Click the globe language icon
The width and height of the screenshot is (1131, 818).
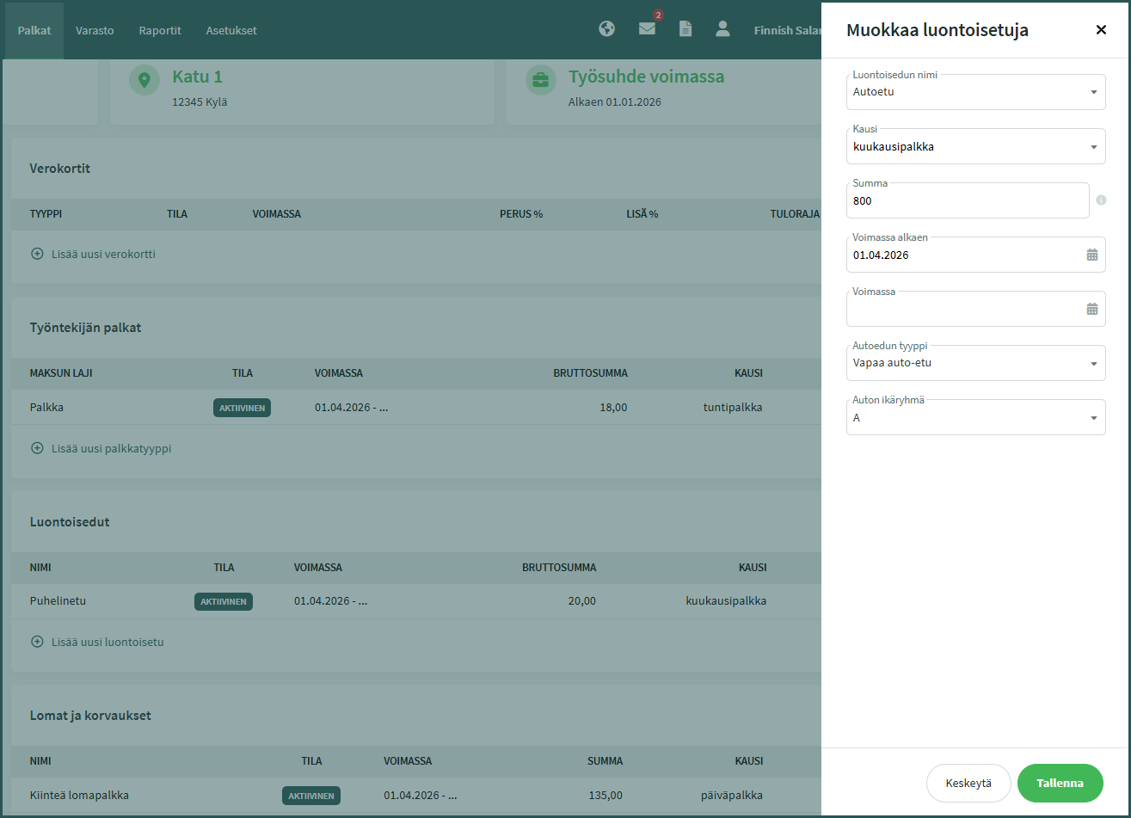[x=607, y=29]
